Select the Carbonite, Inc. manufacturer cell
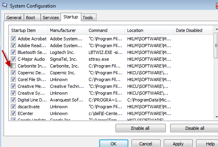This screenshot has height=147, width=218. pyautogui.click(x=65, y=66)
